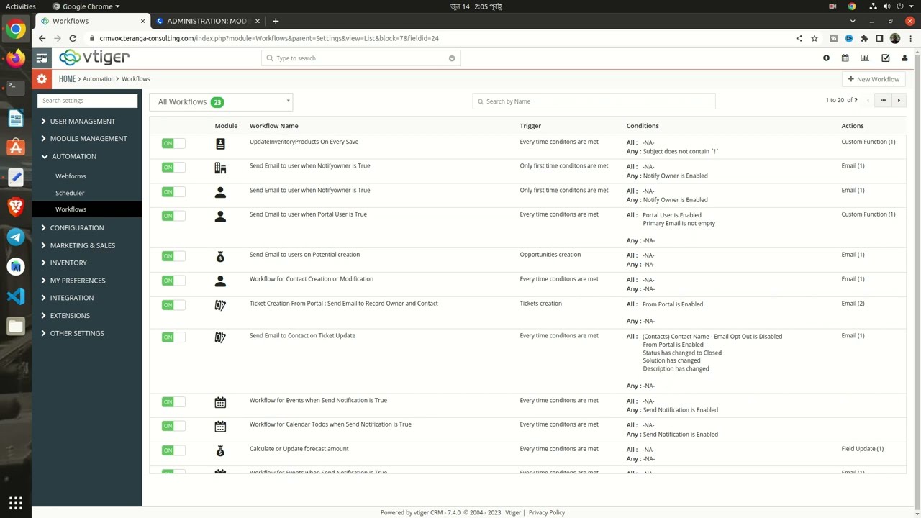The width and height of the screenshot is (921, 518).
Task: Click the Opportunities module icon for Potential creation row
Action: (220, 257)
